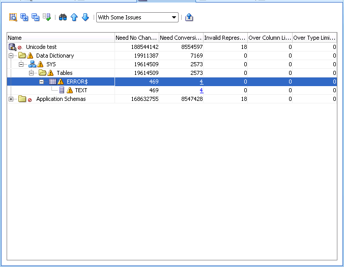Collapse the ERROR$ table node
This screenshot has height=267, width=344.
[42, 82]
